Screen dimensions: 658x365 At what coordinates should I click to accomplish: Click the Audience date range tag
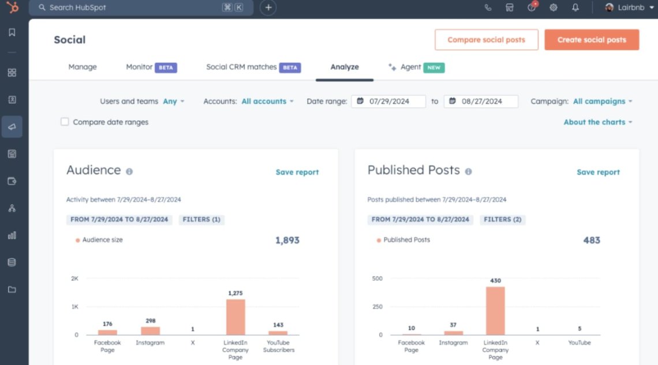pos(119,220)
